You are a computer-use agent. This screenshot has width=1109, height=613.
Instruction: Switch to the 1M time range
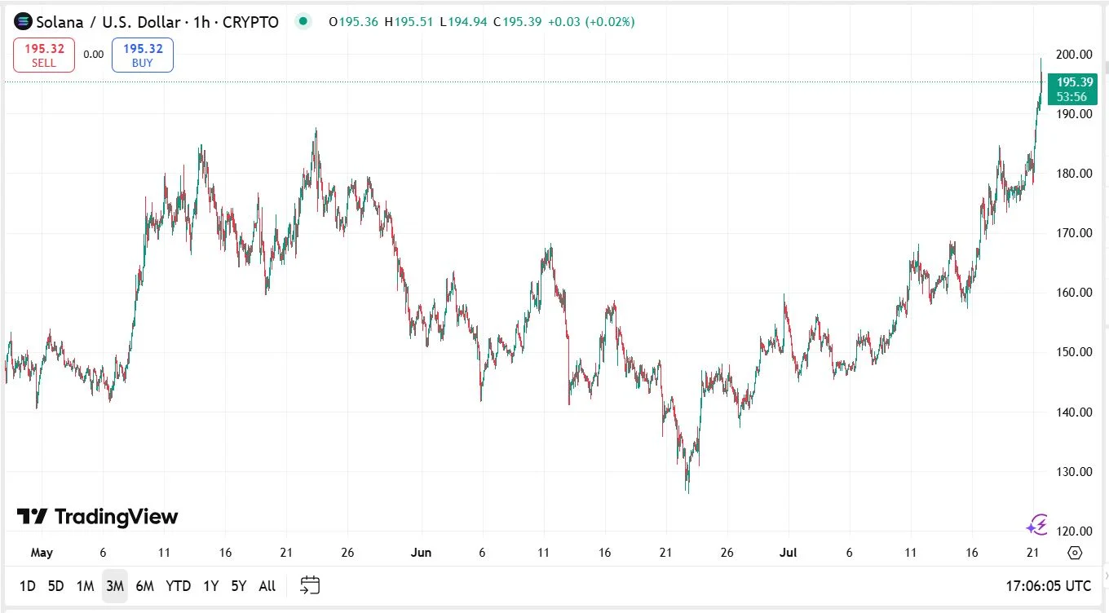[x=85, y=586]
